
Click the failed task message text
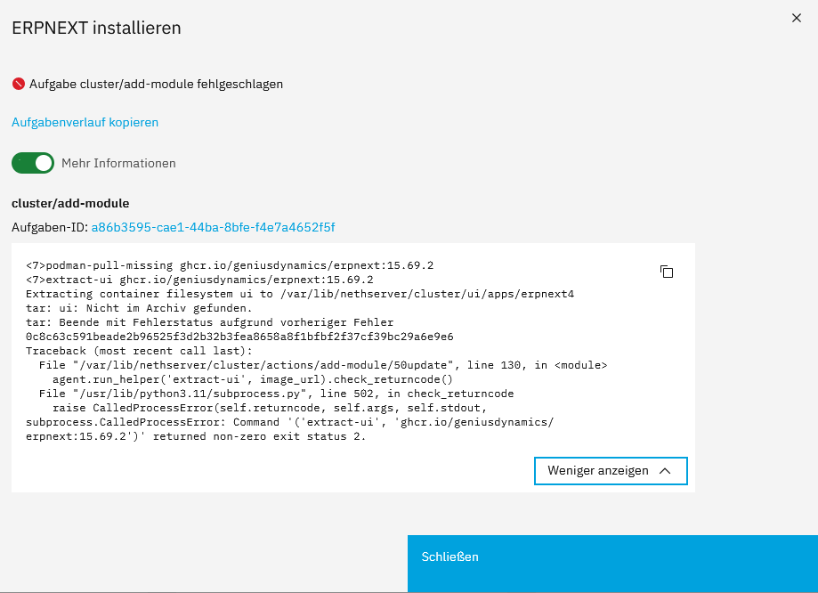[156, 84]
